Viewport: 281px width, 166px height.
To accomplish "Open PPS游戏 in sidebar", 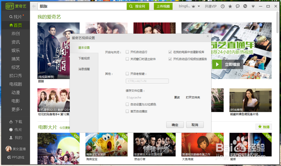I will coord(16,157).
